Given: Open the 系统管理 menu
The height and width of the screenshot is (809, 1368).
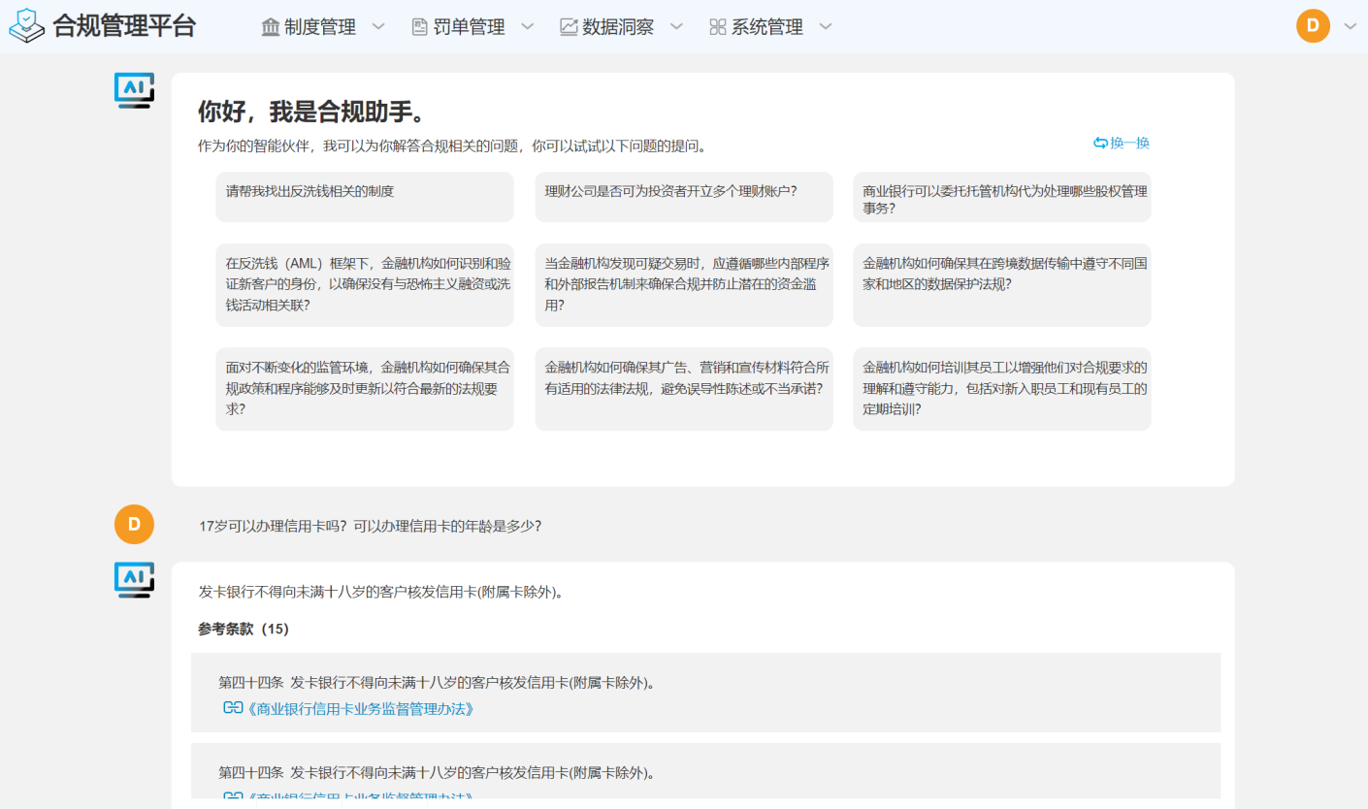Looking at the screenshot, I should (x=766, y=27).
